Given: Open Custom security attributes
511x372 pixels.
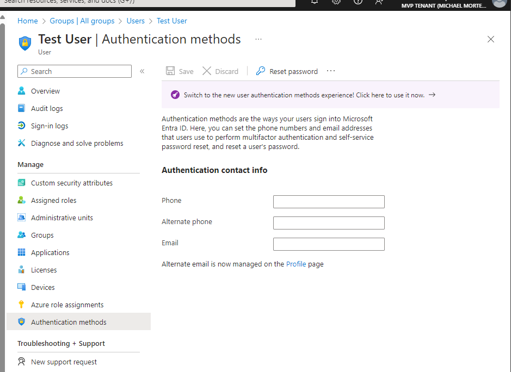Looking at the screenshot, I should 72,183.
